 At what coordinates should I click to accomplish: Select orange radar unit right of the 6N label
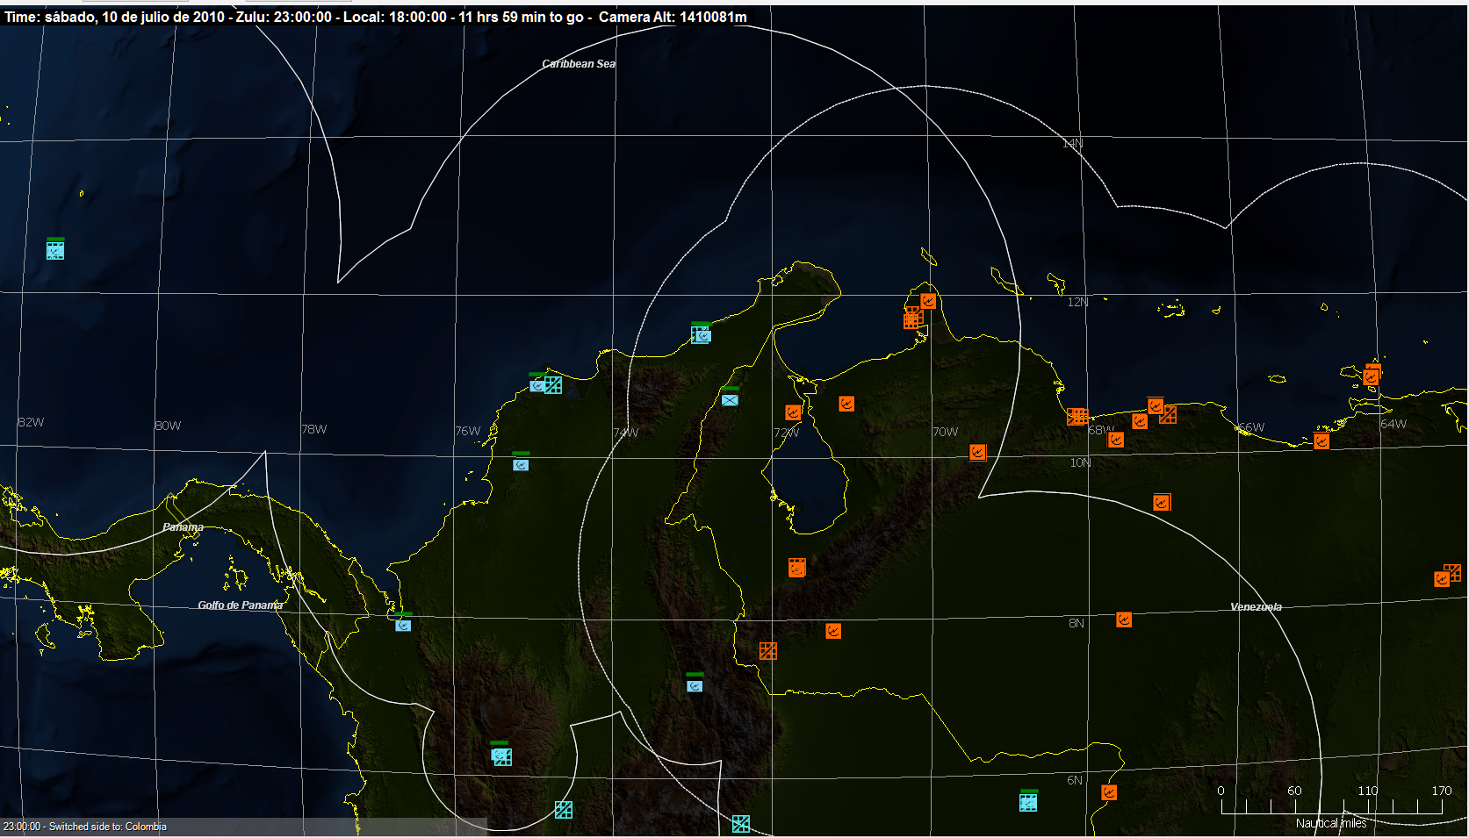pos(1109,792)
